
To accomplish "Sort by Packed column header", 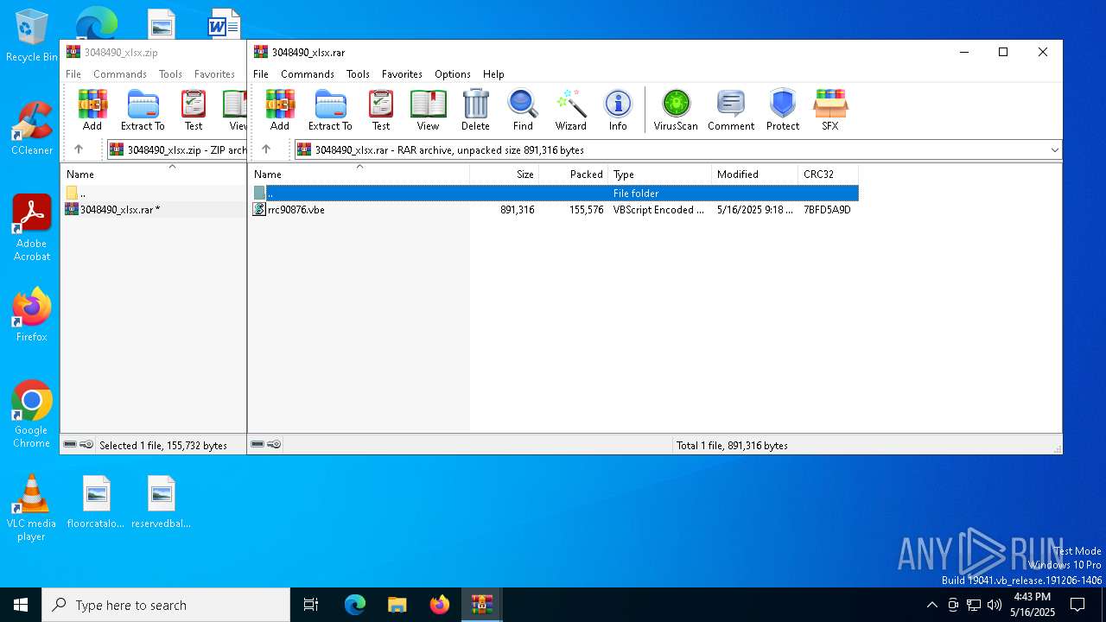I will click(574, 174).
